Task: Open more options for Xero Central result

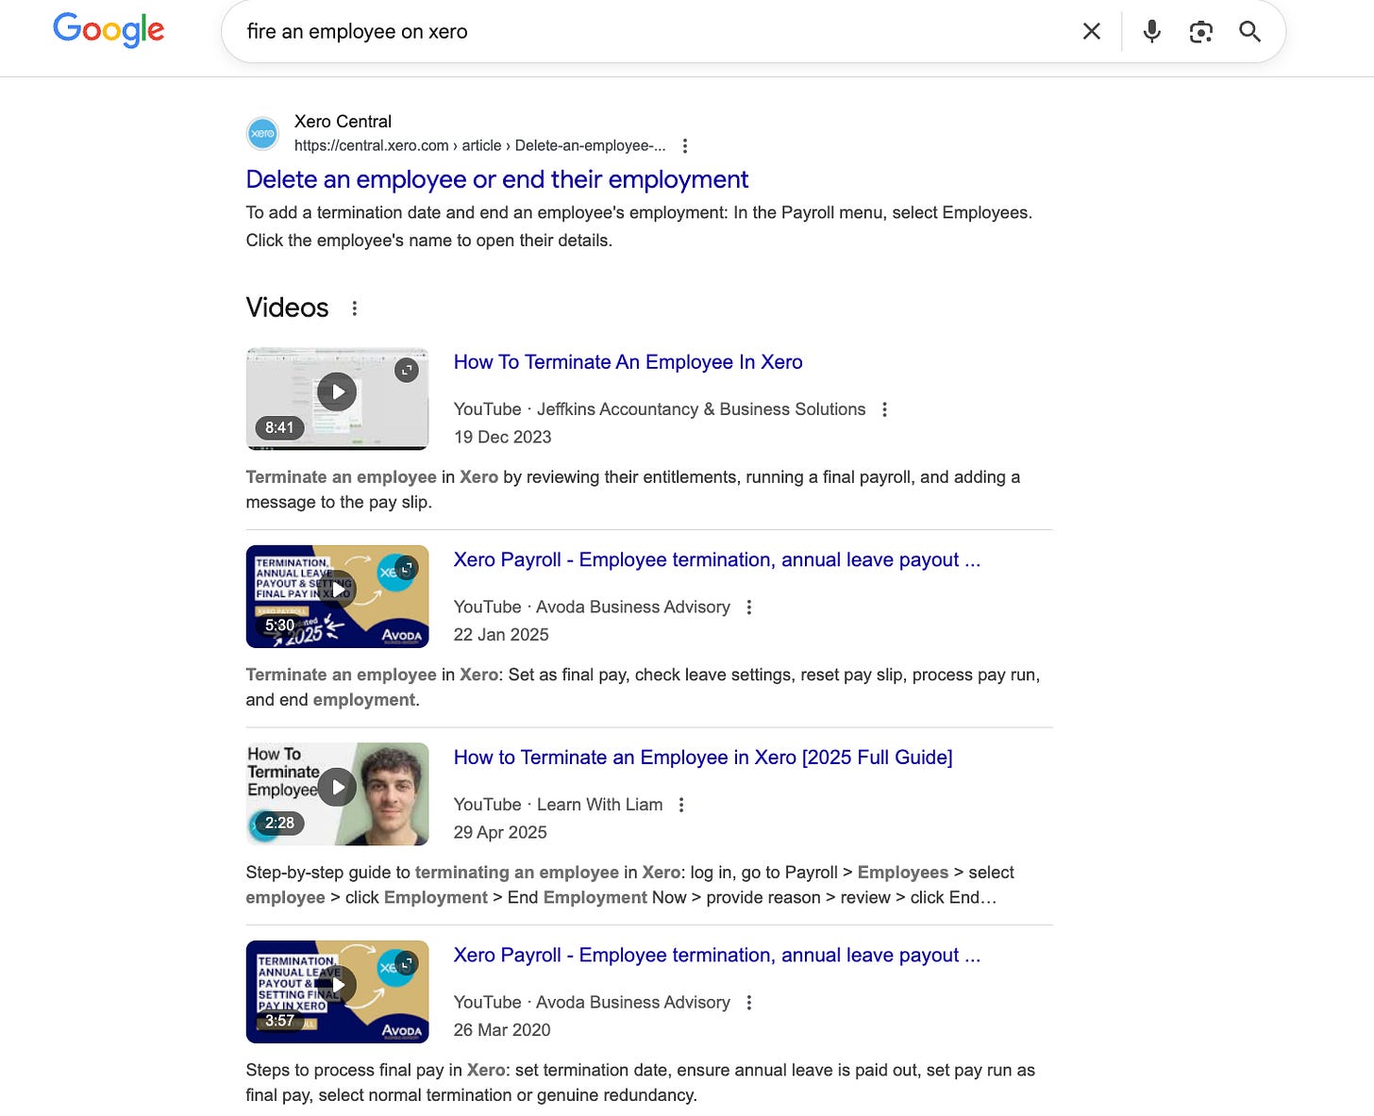Action: point(685,146)
